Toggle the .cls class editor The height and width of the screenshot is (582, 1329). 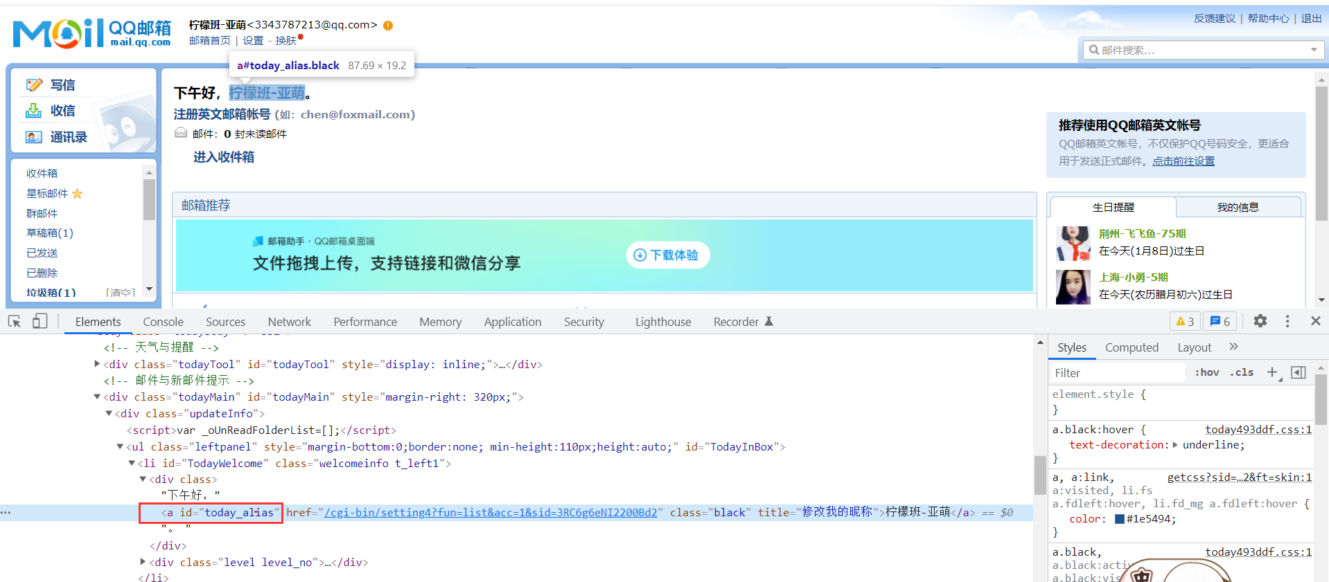[1242, 372]
